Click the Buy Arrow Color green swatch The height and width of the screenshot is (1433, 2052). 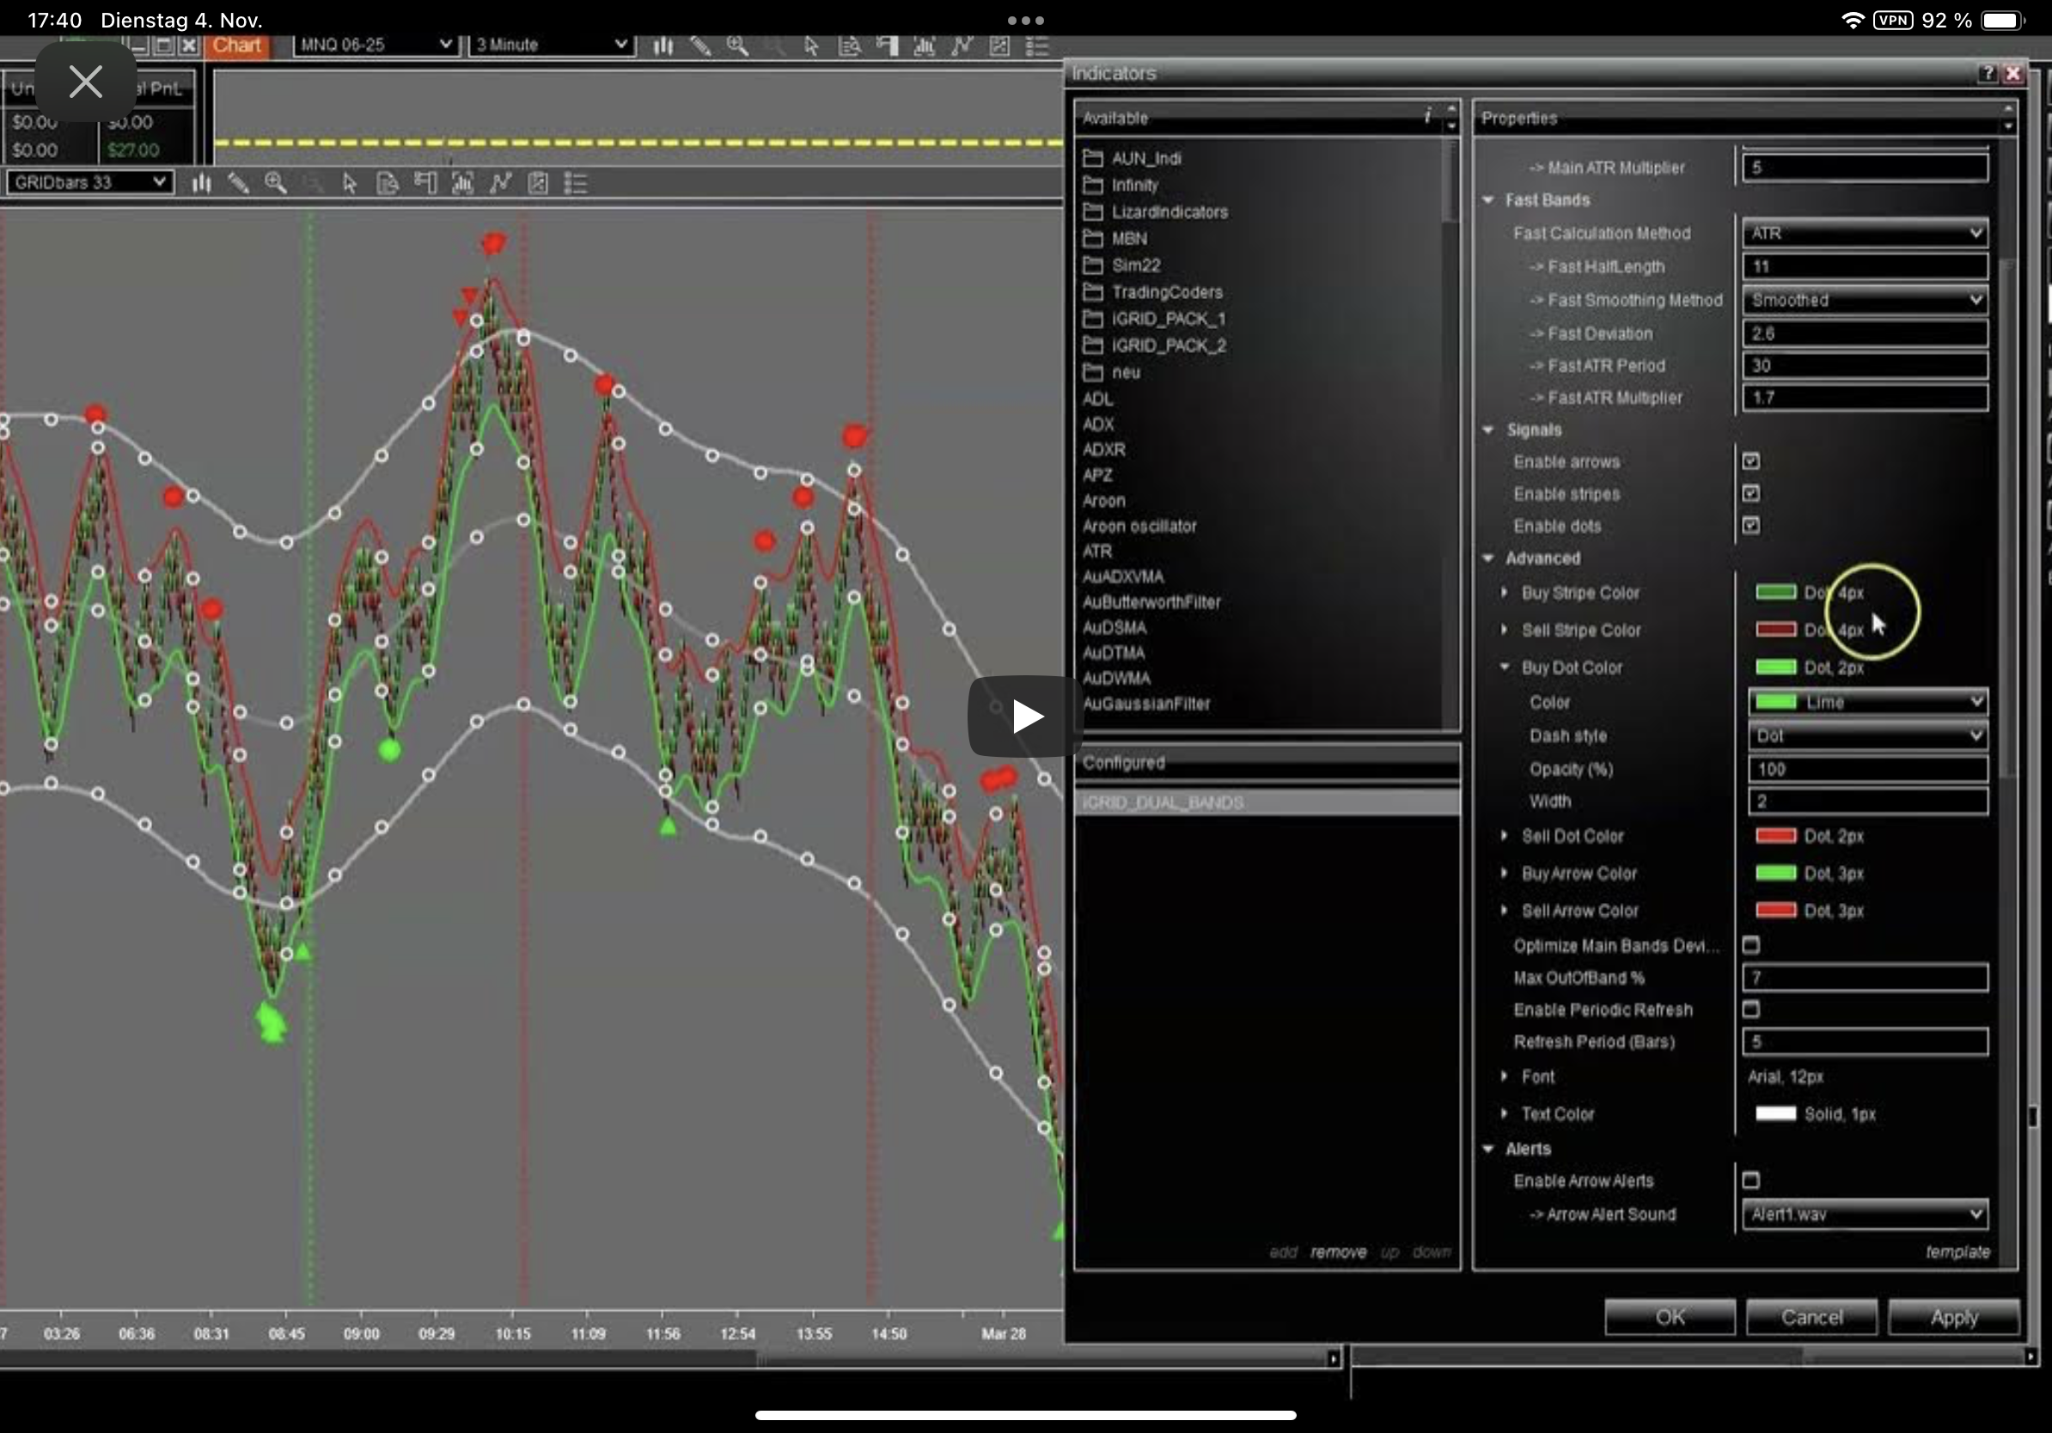coord(1775,873)
